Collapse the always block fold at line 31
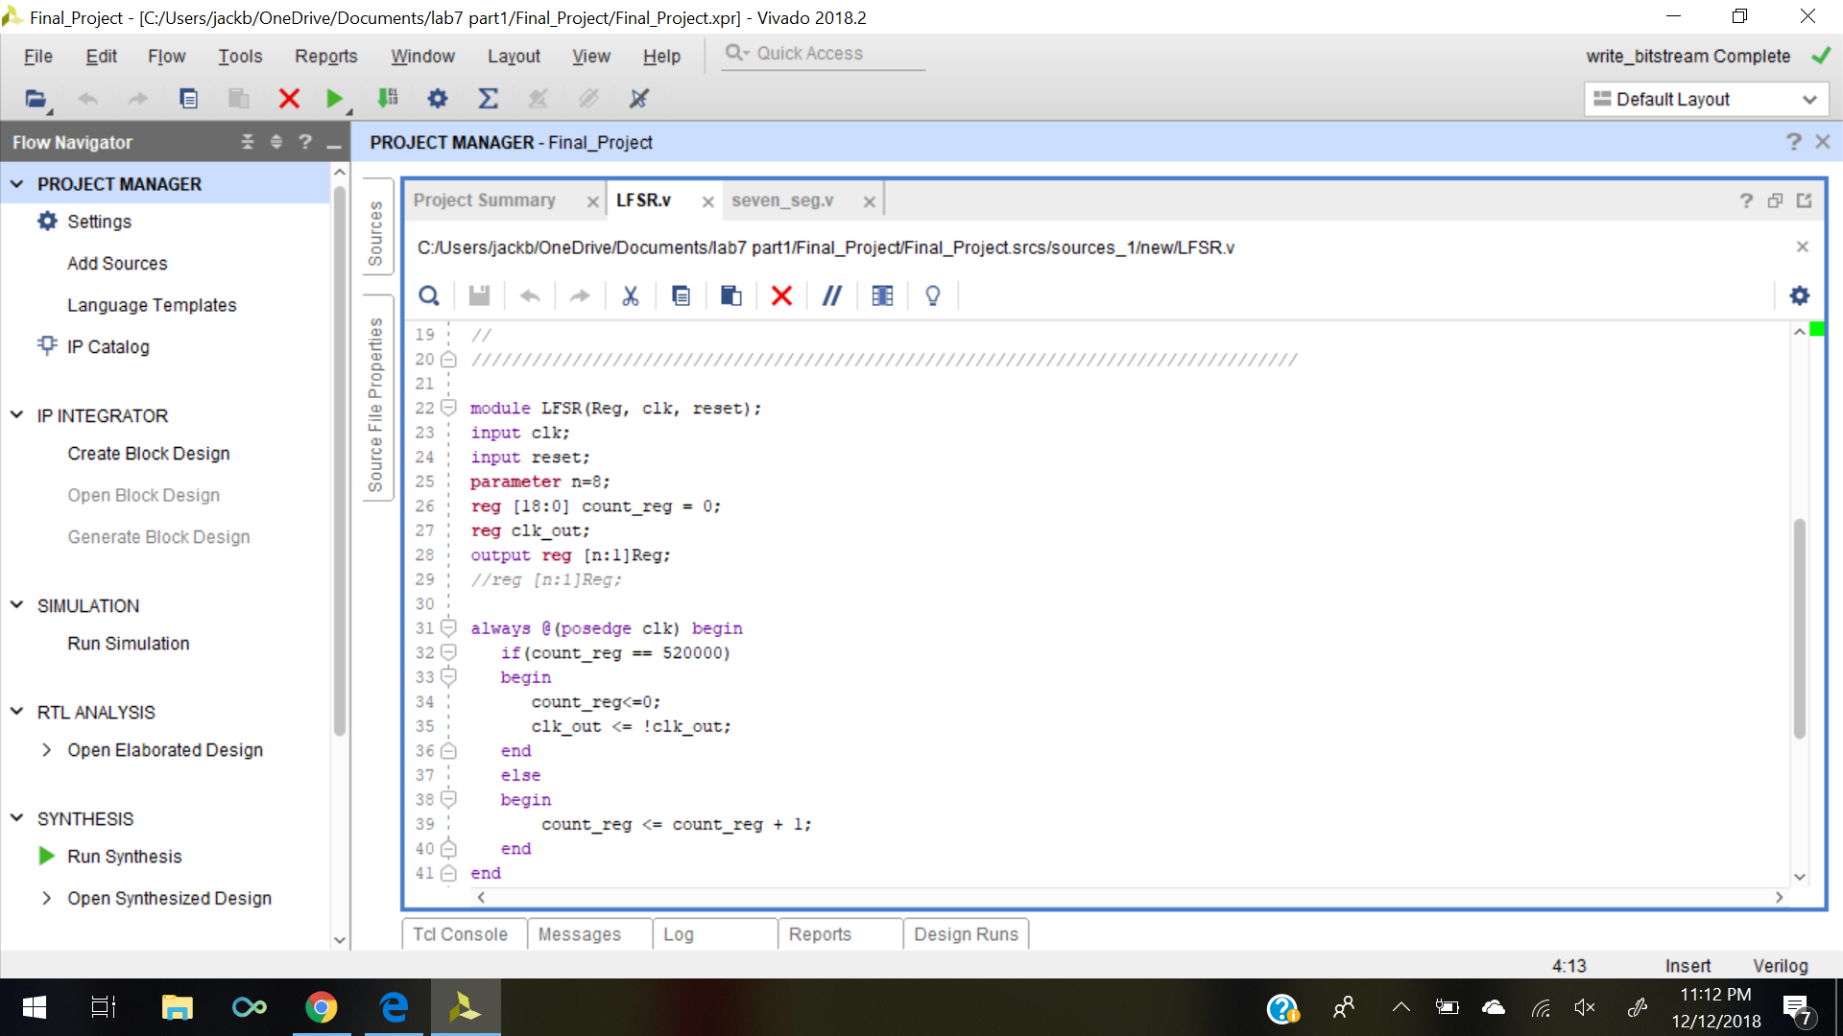The image size is (1843, 1036). pos(448,628)
